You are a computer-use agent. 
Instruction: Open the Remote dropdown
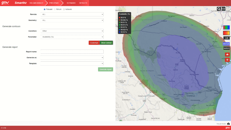[x=72, y=14]
